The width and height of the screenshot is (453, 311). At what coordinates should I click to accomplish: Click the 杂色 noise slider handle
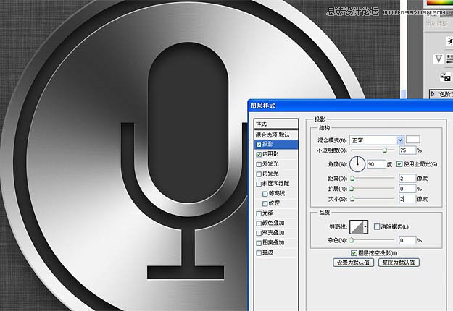coord(352,240)
